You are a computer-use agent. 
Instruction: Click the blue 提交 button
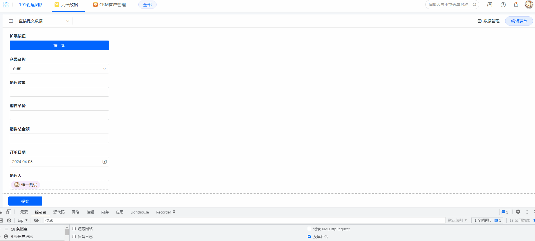pyautogui.click(x=25, y=201)
